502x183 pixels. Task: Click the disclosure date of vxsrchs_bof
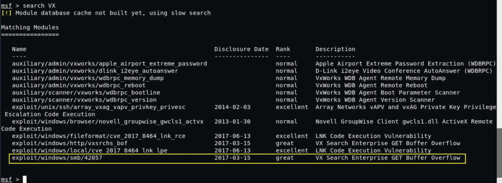point(232,143)
